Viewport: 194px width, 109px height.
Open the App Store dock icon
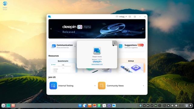(x=90, y=106)
